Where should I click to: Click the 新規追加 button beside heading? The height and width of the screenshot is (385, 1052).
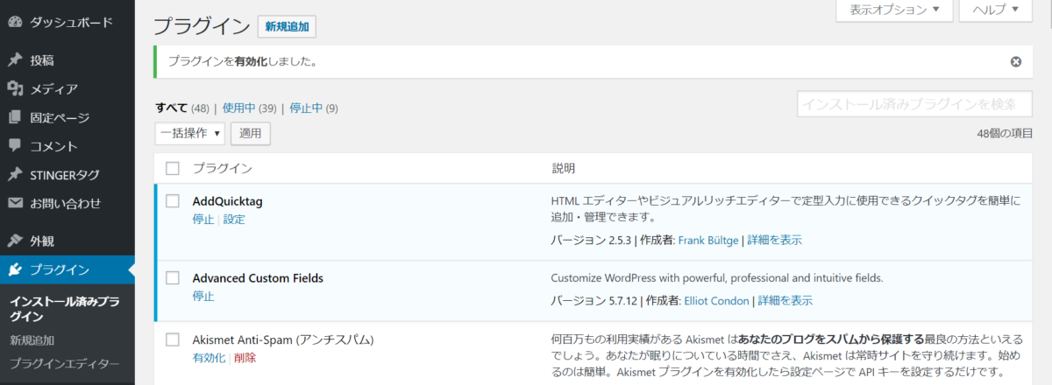[287, 27]
